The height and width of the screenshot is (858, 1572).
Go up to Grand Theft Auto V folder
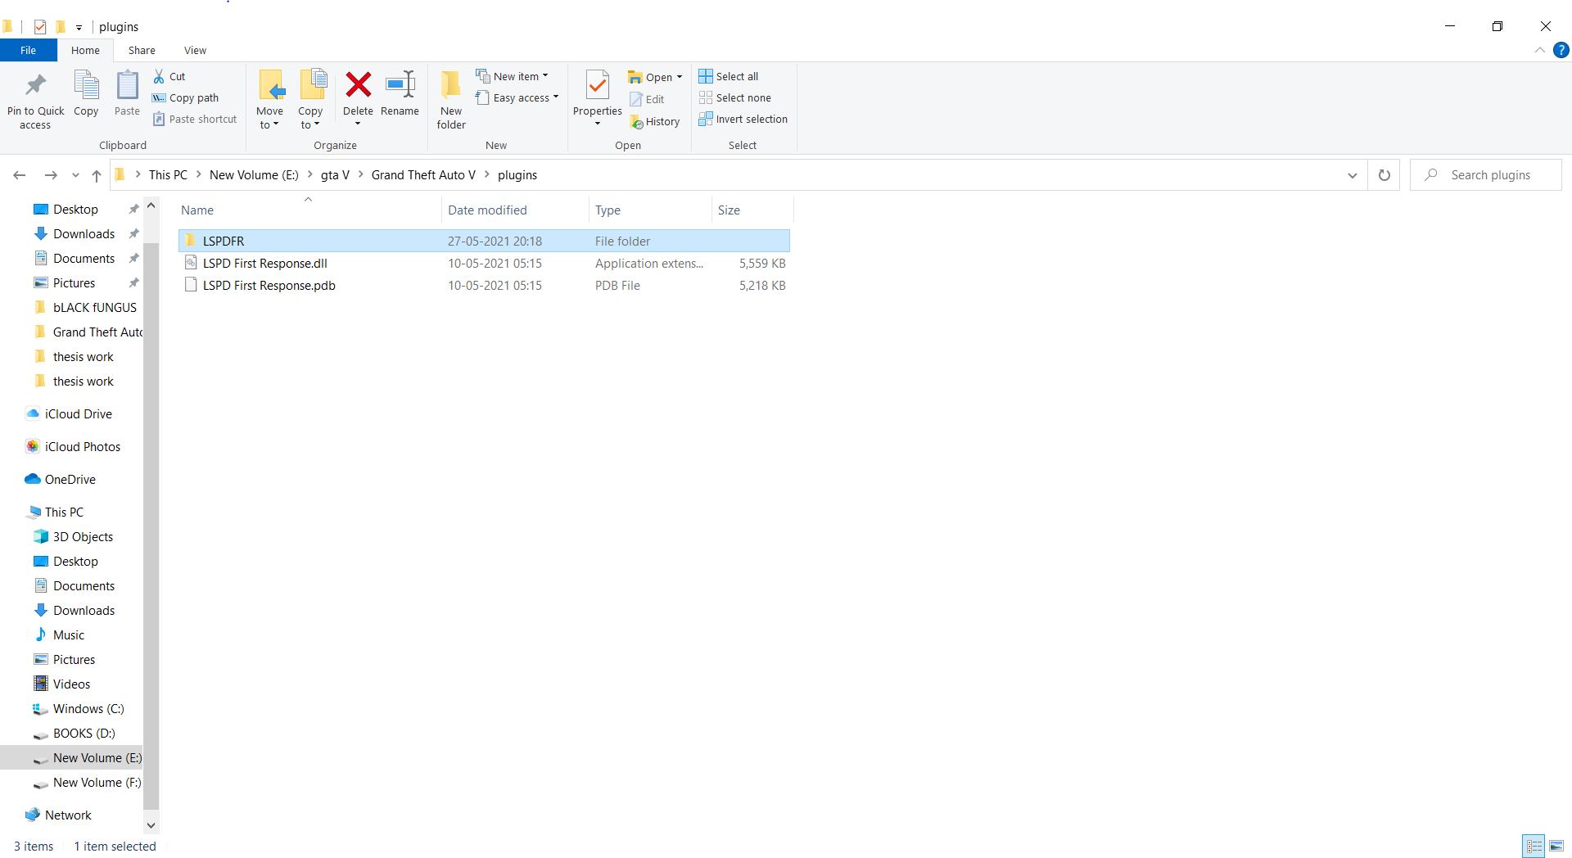[97, 175]
